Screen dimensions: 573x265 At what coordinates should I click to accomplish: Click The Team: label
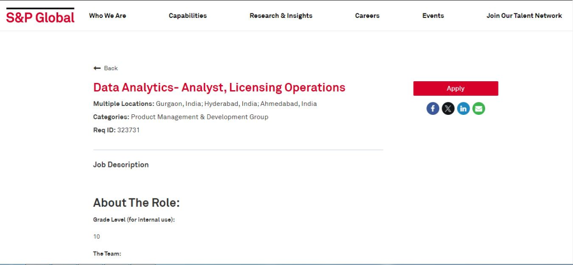pos(107,254)
